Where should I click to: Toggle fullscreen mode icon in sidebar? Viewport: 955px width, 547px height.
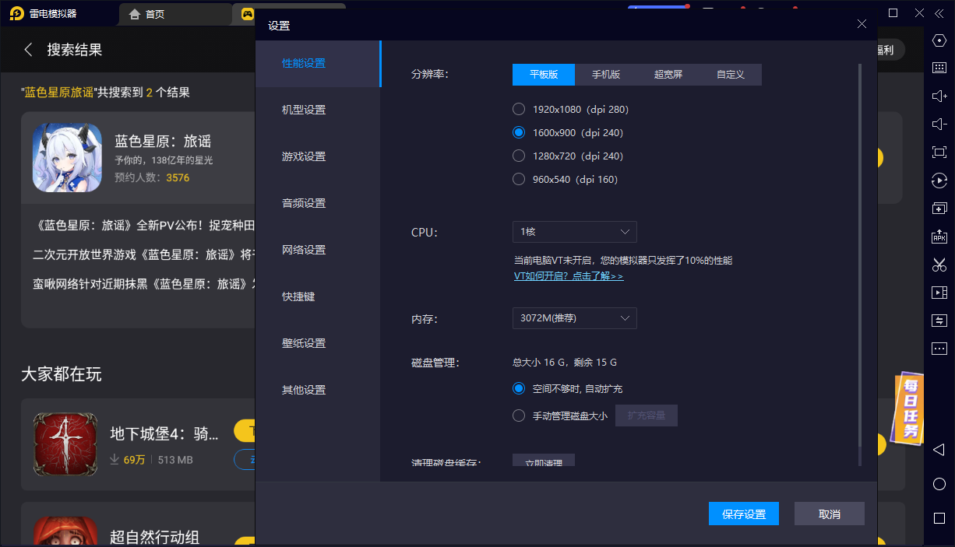point(939,153)
